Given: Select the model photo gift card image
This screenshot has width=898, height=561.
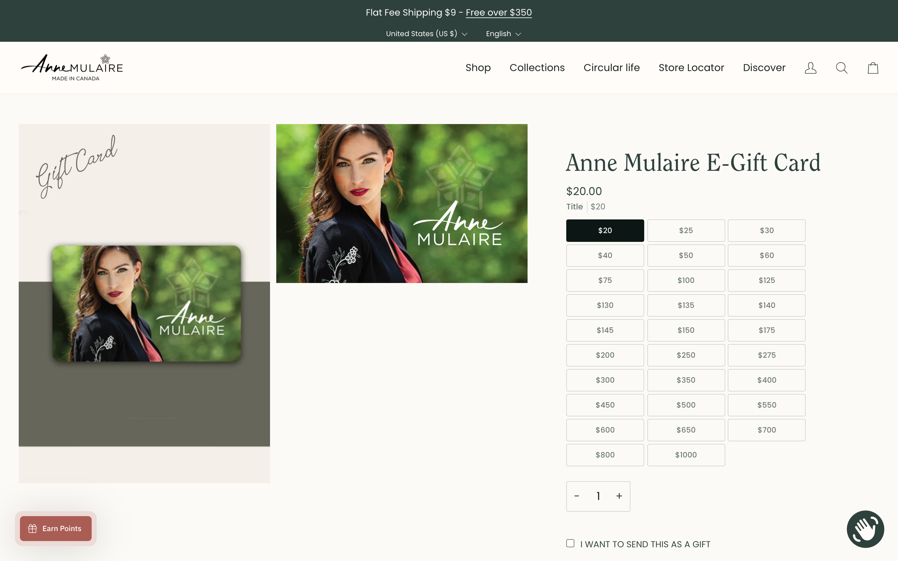Looking at the screenshot, I should pos(401,203).
